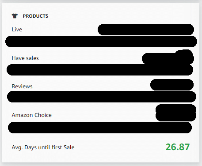Select the Reviews label
The height and width of the screenshot is (166, 202).
[x=22, y=87]
